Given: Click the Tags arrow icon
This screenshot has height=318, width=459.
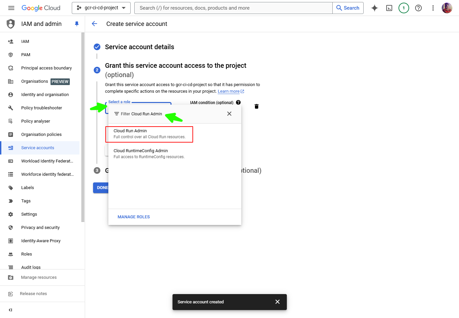Looking at the screenshot, I should point(11,201).
